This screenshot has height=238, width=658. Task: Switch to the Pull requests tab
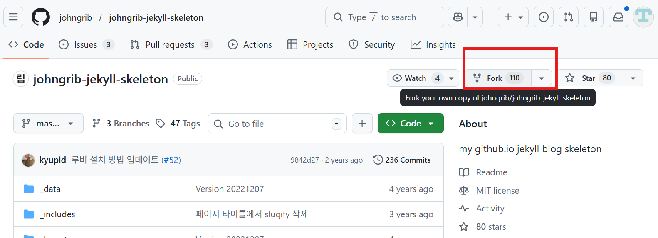(x=171, y=44)
